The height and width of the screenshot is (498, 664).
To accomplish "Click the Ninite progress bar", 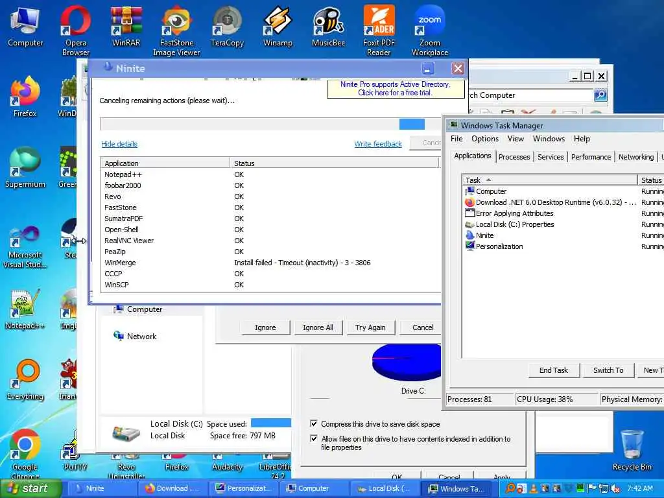I will [x=270, y=124].
